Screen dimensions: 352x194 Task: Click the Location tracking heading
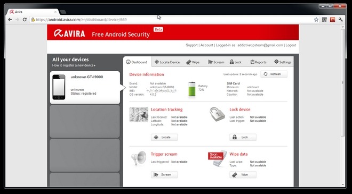click(166, 109)
